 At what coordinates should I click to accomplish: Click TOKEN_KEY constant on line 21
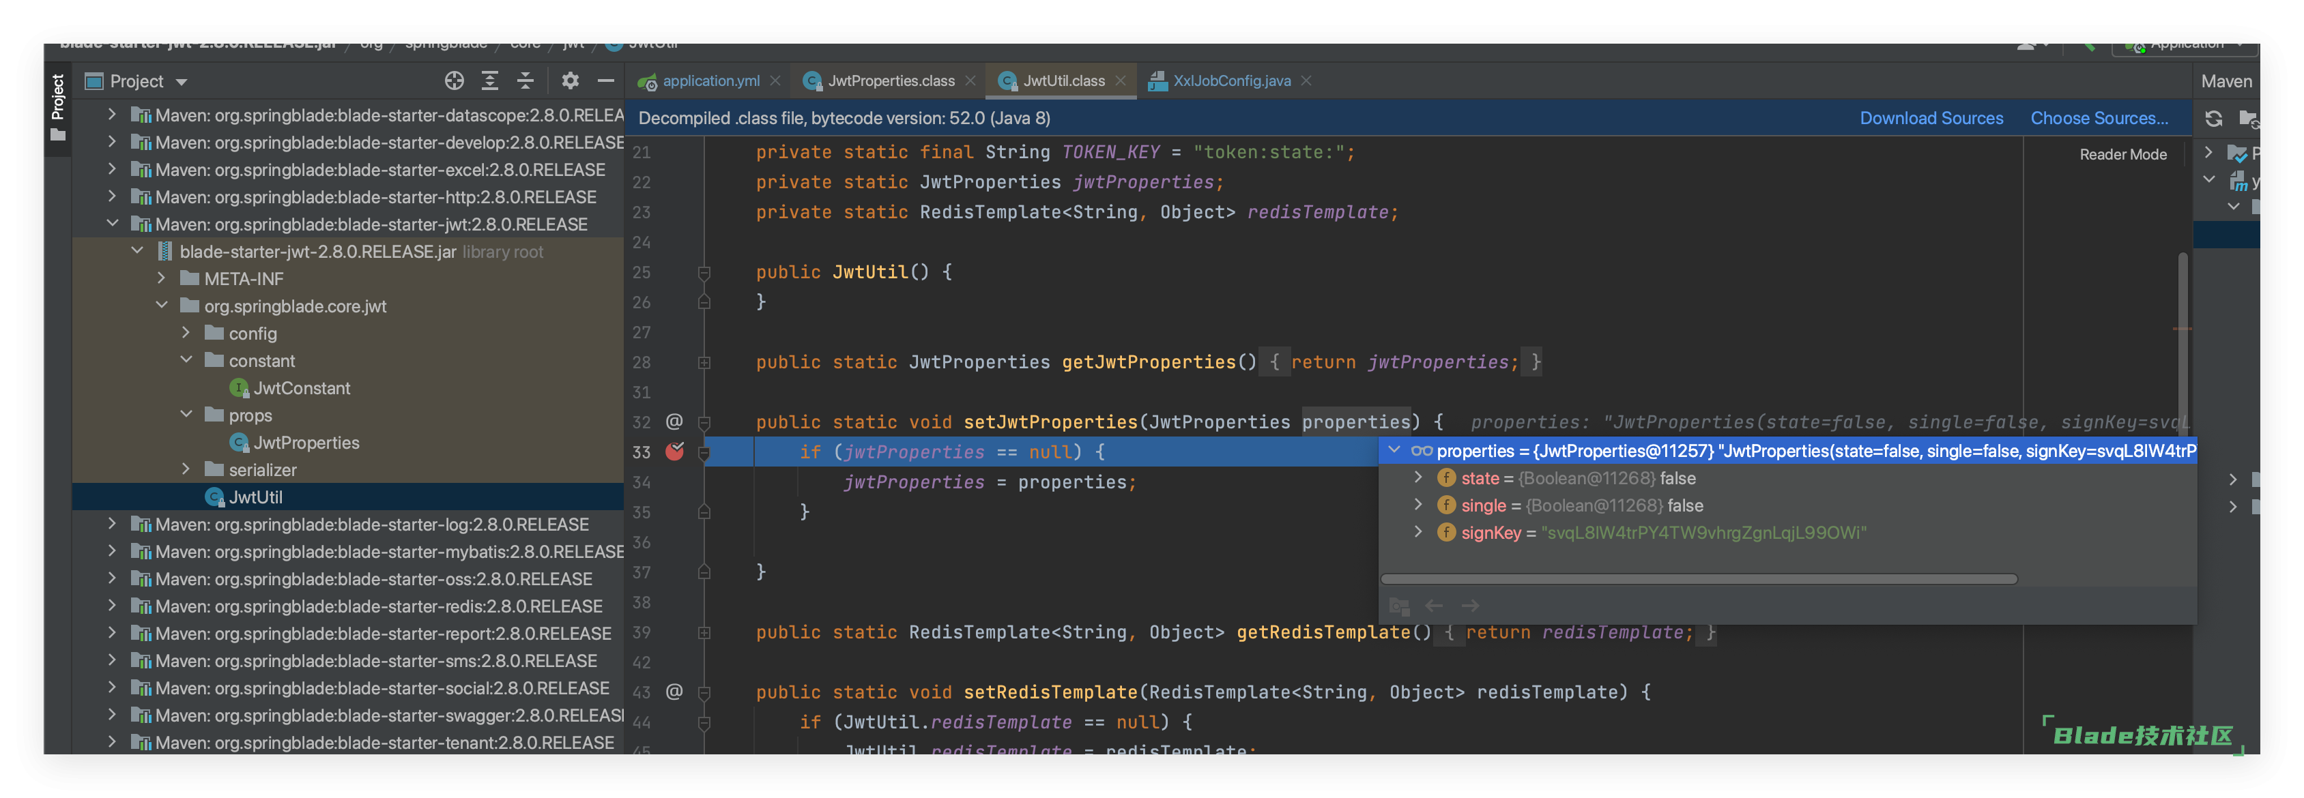tap(1110, 153)
